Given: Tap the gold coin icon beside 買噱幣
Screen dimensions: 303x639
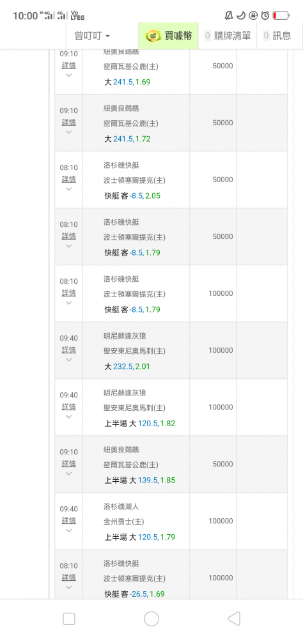Looking at the screenshot, I should [x=153, y=36].
